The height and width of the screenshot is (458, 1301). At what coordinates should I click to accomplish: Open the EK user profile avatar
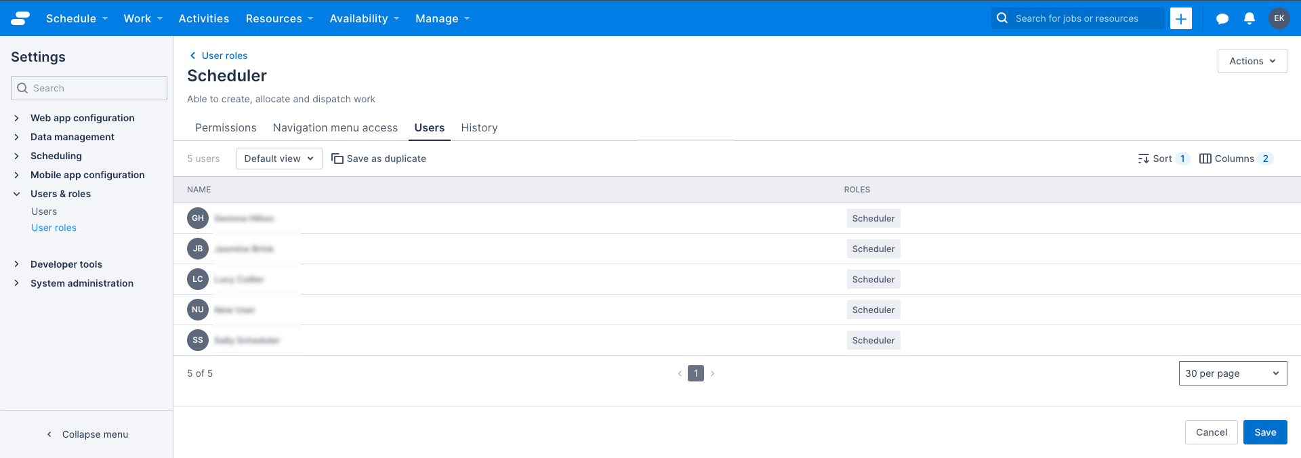point(1279,18)
